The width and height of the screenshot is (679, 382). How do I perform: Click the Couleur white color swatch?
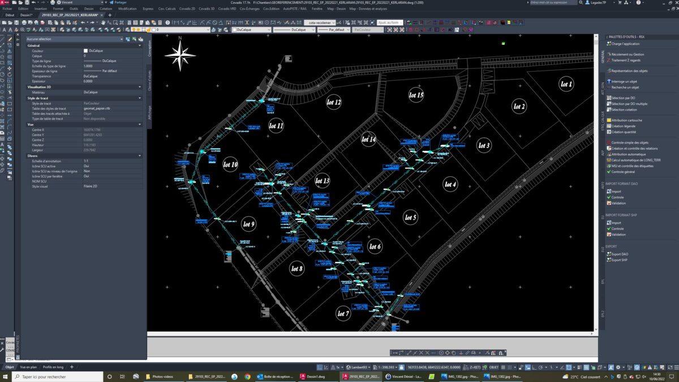[x=85, y=51]
